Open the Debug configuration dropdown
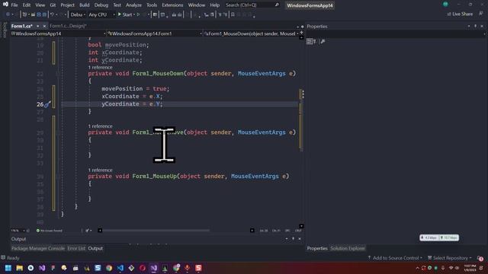This screenshot has height=274, width=488. pos(78,14)
